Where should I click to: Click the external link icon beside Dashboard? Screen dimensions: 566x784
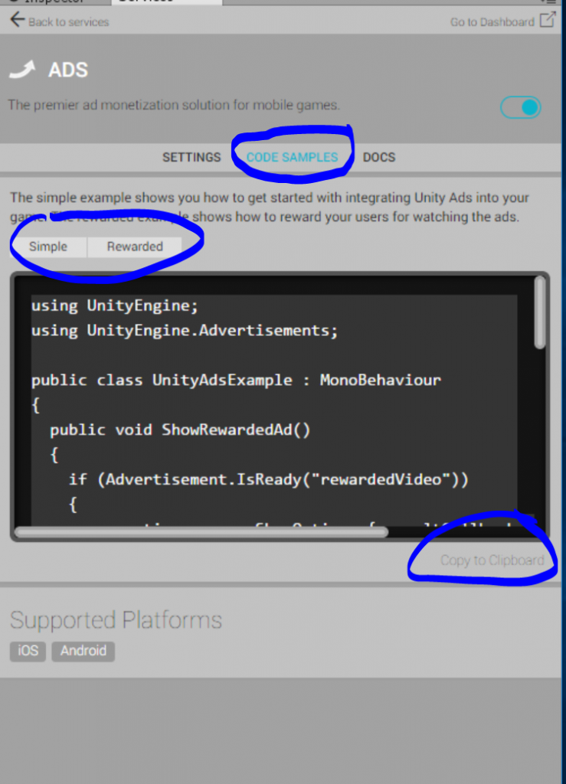(548, 20)
